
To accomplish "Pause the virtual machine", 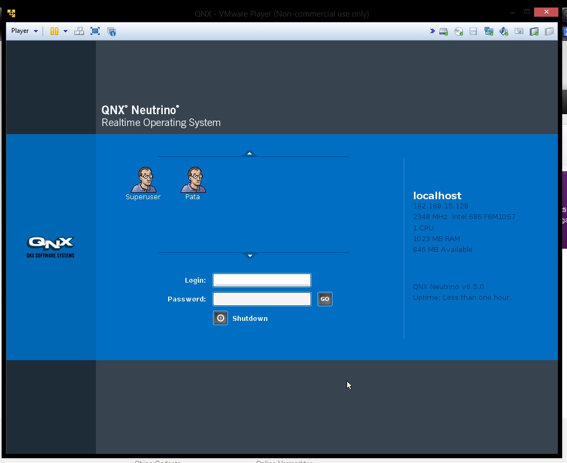I will click(54, 31).
